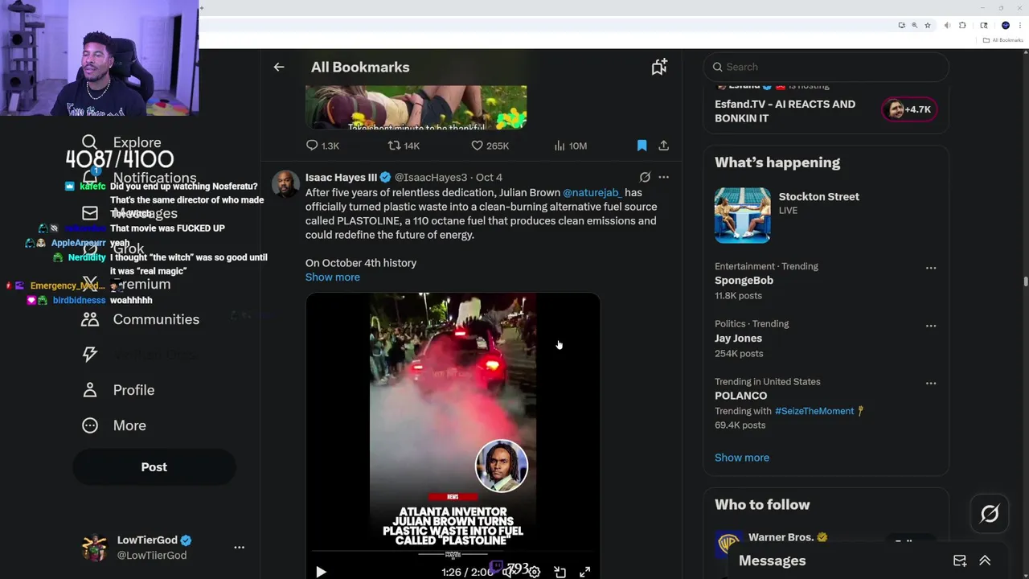Viewport: 1029px width, 579px height.
Task: Remove bookmark on the top post
Action: coord(642,146)
